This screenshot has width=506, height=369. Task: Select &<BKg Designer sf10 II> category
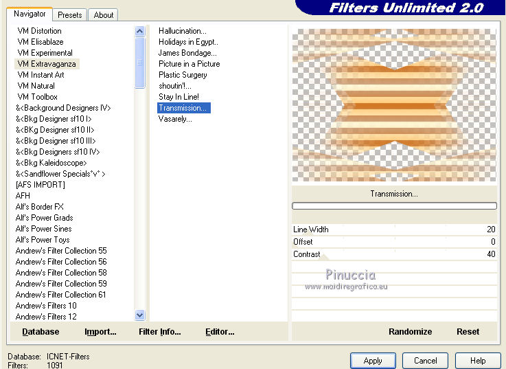pyautogui.click(x=55, y=130)
